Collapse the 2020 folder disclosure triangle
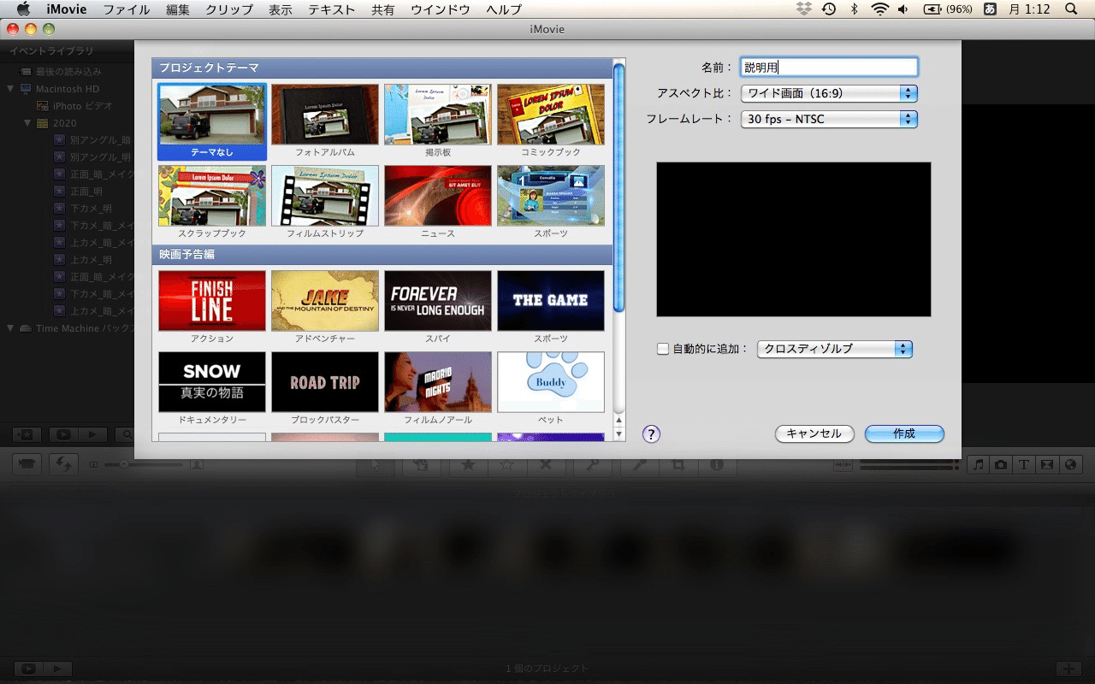Screen dimensions: 1095x684 [27, 123]
